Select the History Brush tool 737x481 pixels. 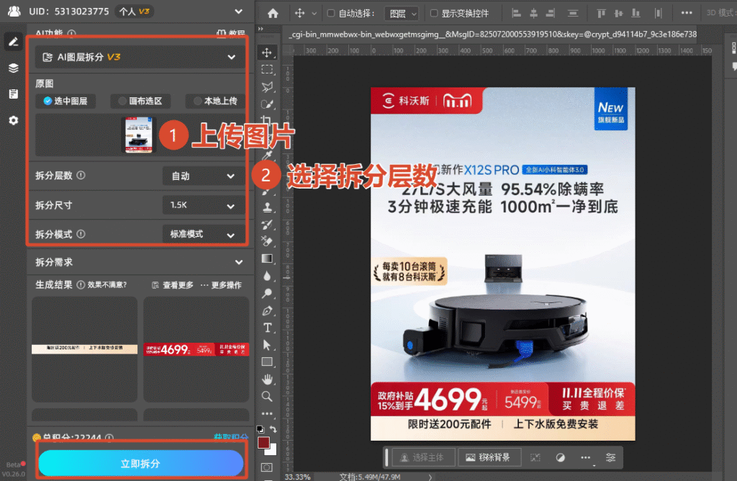click(x=267, y=225)
